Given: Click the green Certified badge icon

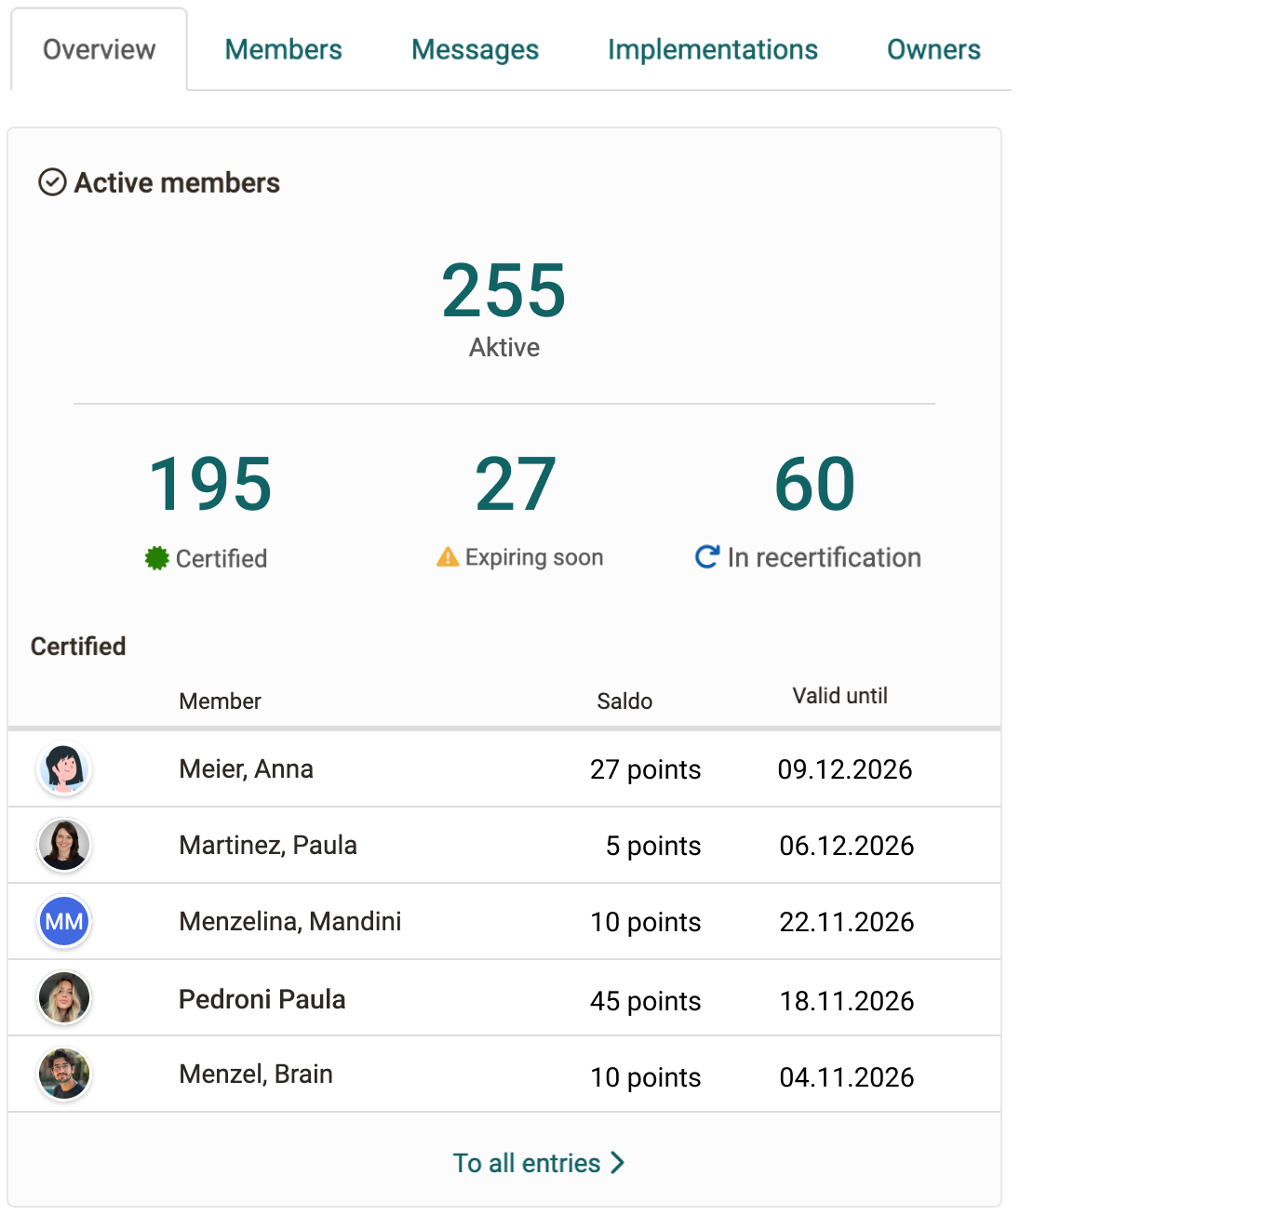Looking at the screenshot, I should 157,557.
